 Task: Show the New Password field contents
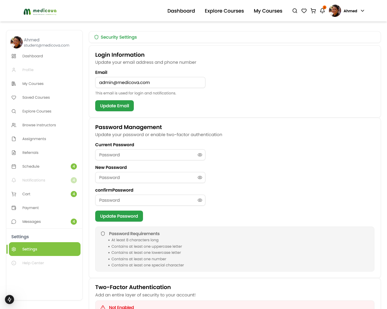click(200, 177)
